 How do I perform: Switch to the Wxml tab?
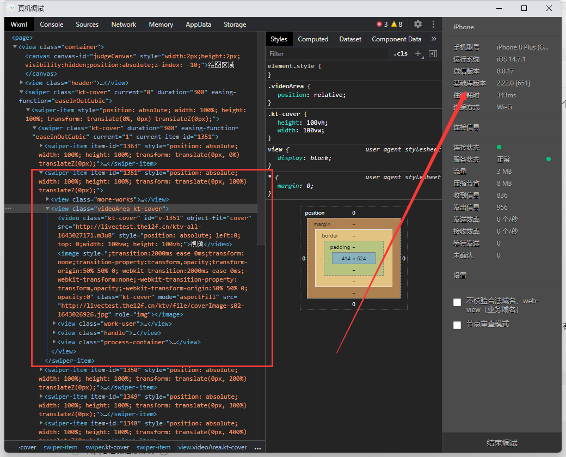click(x=19, y=24)
